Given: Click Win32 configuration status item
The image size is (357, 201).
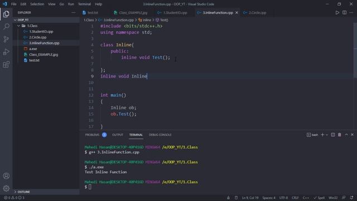Looking at the screenshot, I should pyautogui.click(x=333, y=198).
